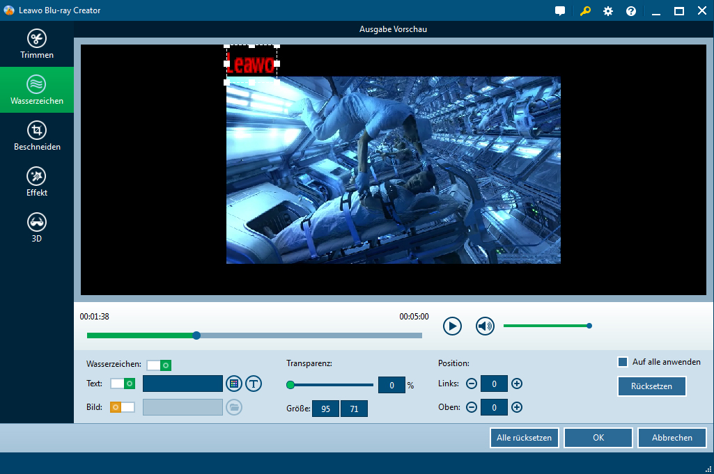The height and width of the screenshot is (474, 714).
Task: Switch to the Beschneiden tab
Action: [x=36, y=136]
